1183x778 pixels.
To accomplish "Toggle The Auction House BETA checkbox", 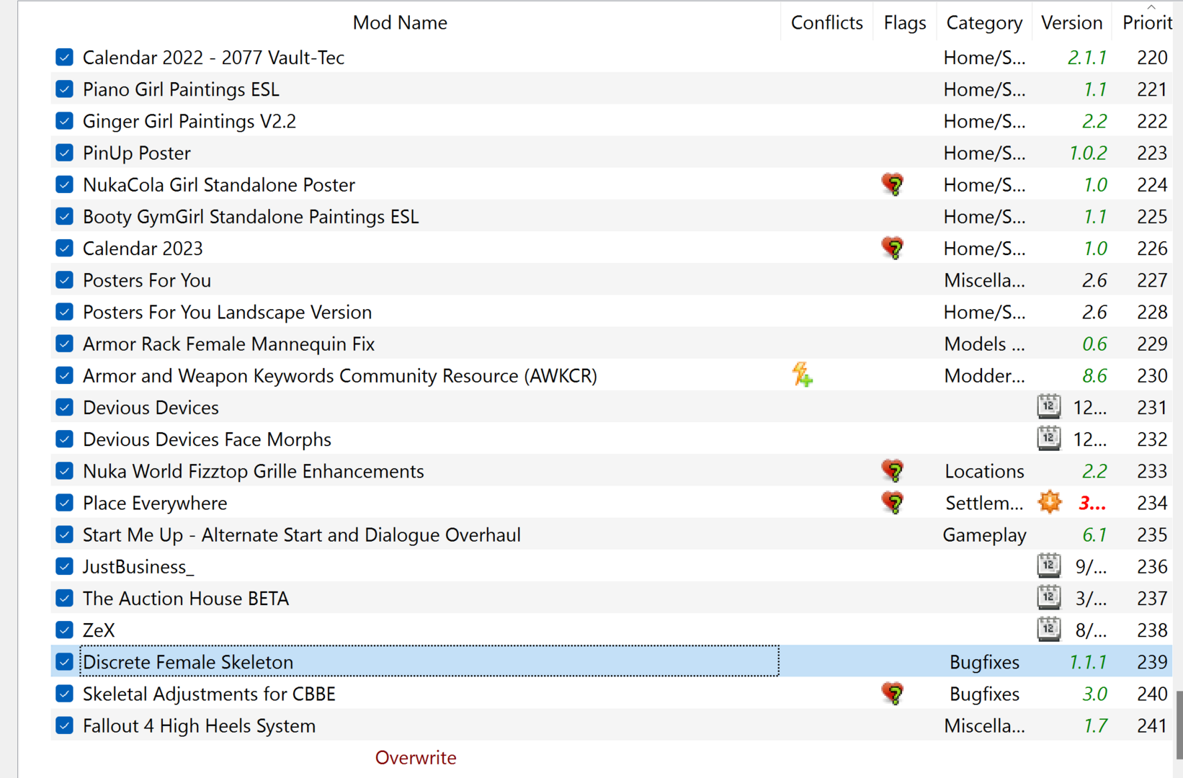I will tap(64, 598).
